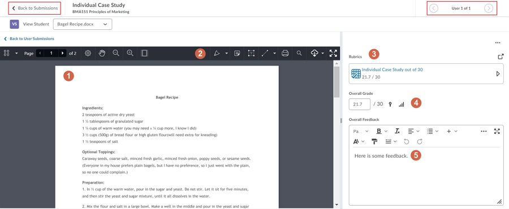Viewport: 509px width, 209px height.
Task: Print the document
Action: pos(285,54)
